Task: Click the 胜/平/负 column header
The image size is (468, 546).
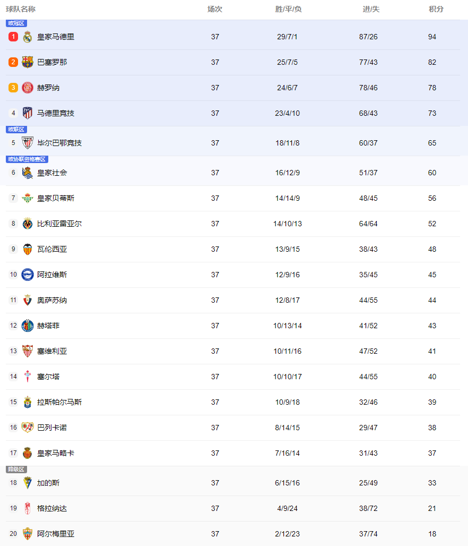Action: coord(288,9)
